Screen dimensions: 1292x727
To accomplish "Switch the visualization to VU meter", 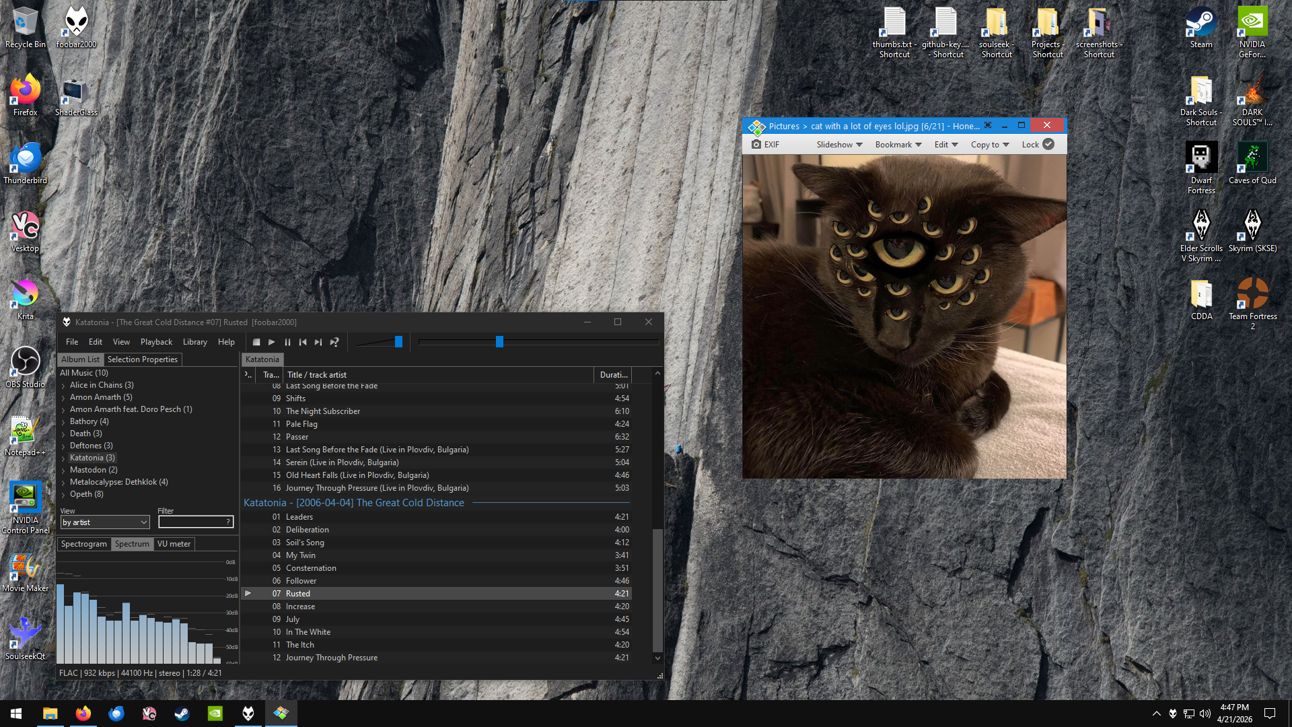I will [174, 544].
